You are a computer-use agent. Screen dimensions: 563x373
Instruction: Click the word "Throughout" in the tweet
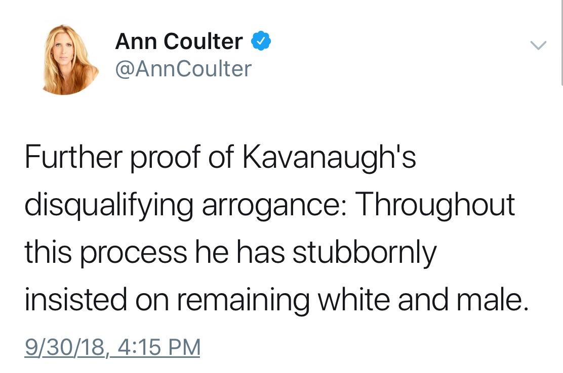point(436,205)
